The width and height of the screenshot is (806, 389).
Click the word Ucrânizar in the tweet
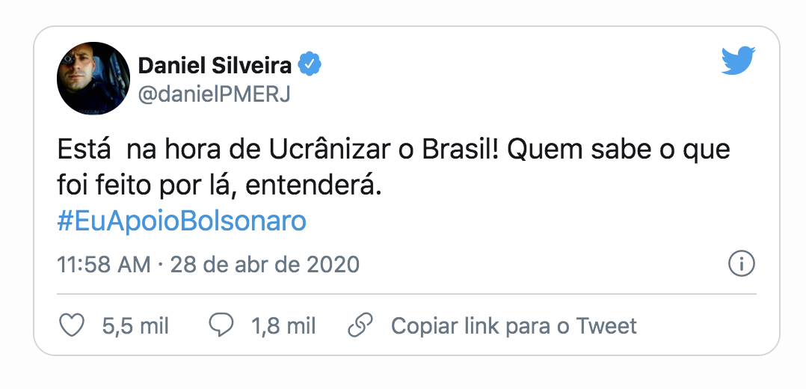tap(336, 150)
